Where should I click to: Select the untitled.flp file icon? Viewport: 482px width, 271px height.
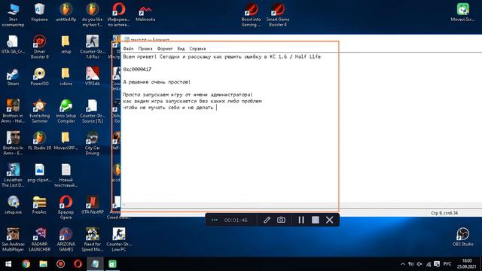point(66,12)
